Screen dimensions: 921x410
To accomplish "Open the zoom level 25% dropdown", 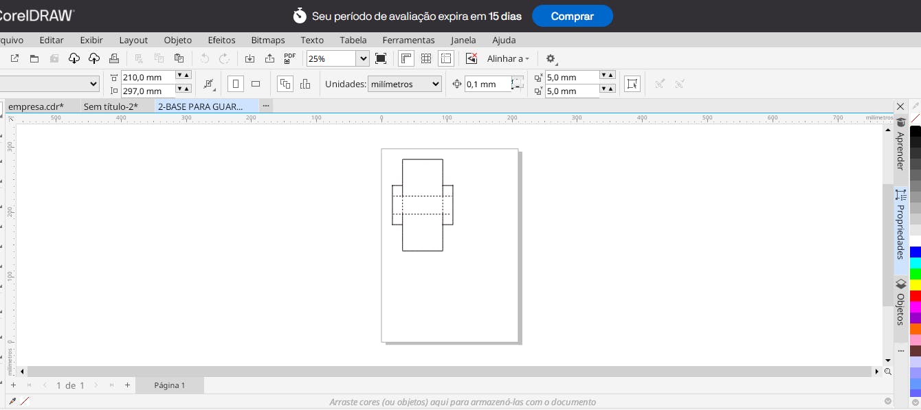I will (x=363, y=58).
